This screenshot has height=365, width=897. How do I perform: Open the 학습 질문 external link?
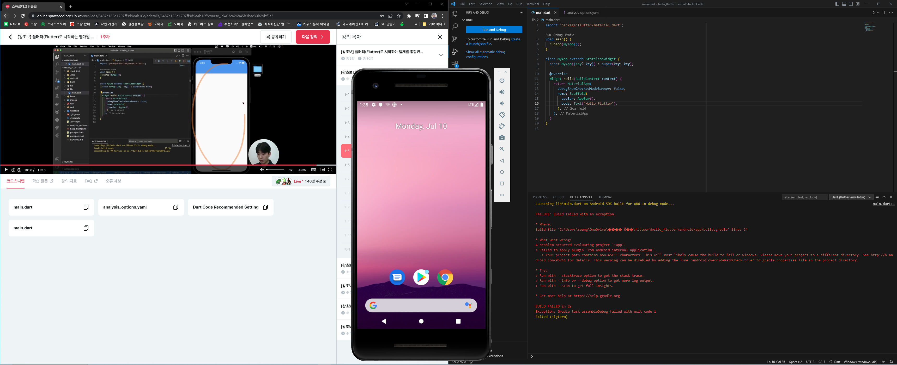pyautogui.click(x=43, y=181)
